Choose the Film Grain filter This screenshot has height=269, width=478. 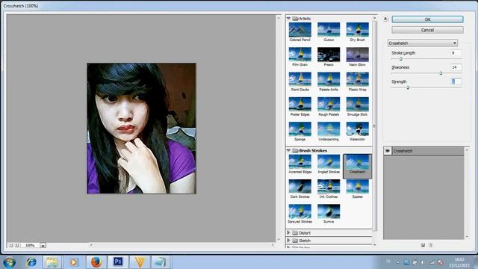300,55
